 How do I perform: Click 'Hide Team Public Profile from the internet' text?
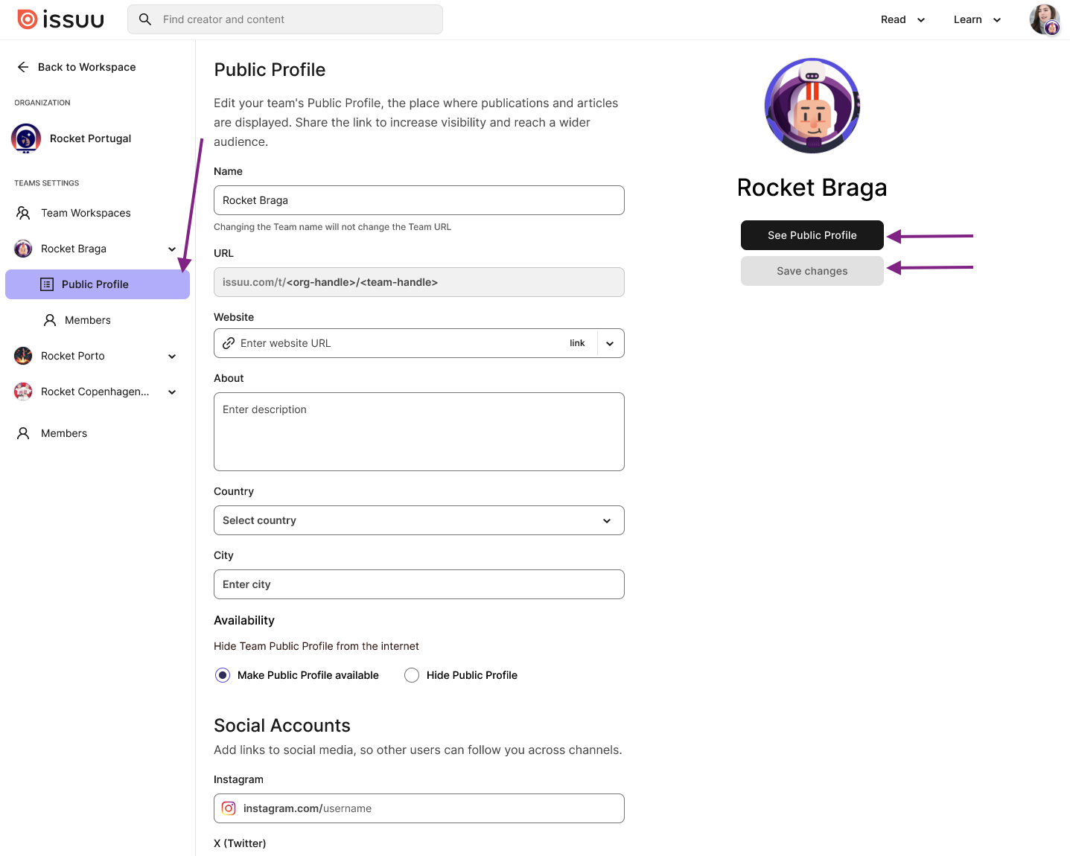click(316, 646)
